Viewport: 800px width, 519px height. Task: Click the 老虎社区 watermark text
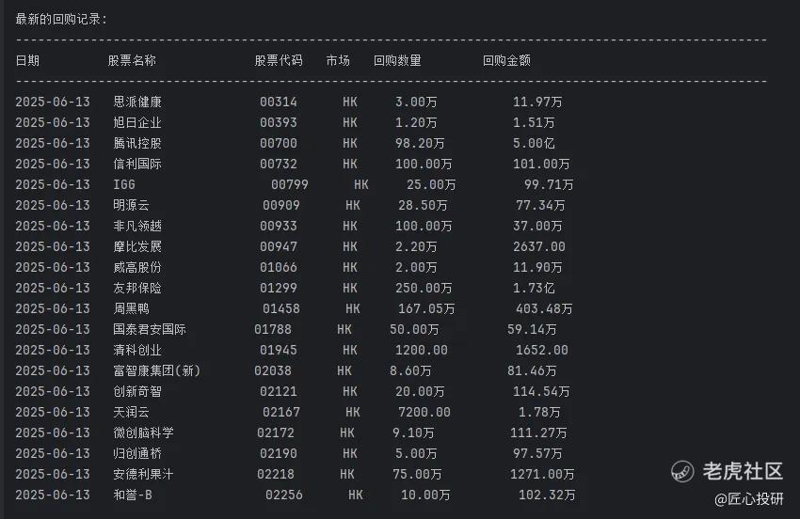pos(743,471)
